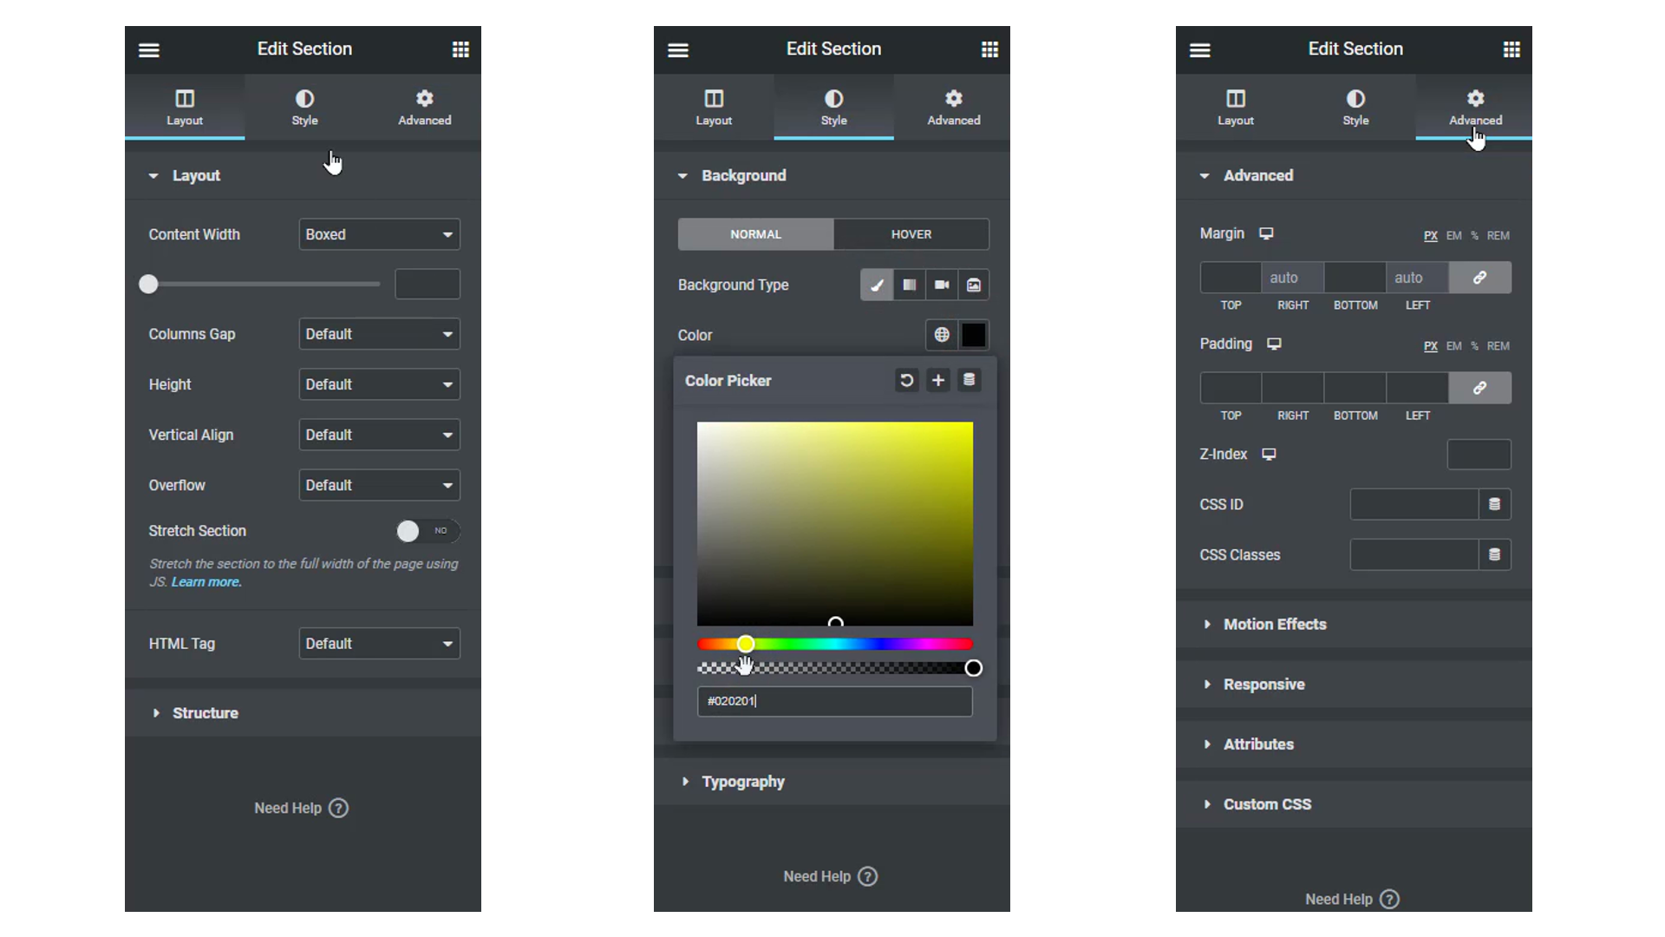Click the Z-Index input field
Viewport: 1665px width, 937px height.
click(x=1479, y=454)
